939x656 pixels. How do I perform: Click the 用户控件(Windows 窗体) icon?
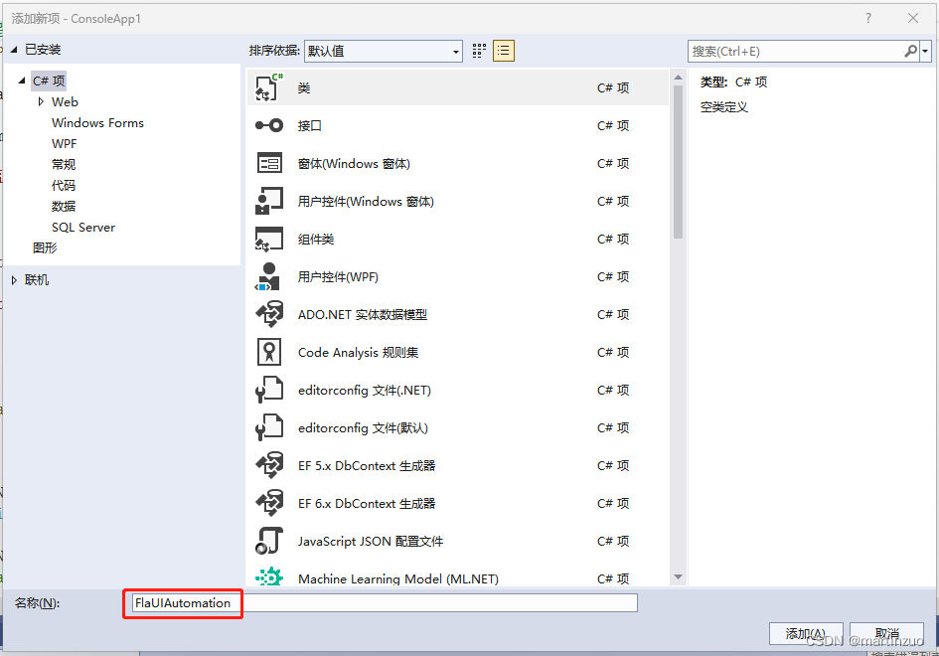(269, 201)
